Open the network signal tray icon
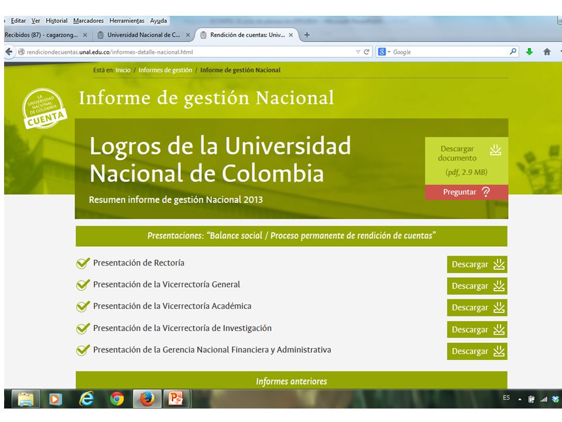562x422 pixels. point(544,399)
